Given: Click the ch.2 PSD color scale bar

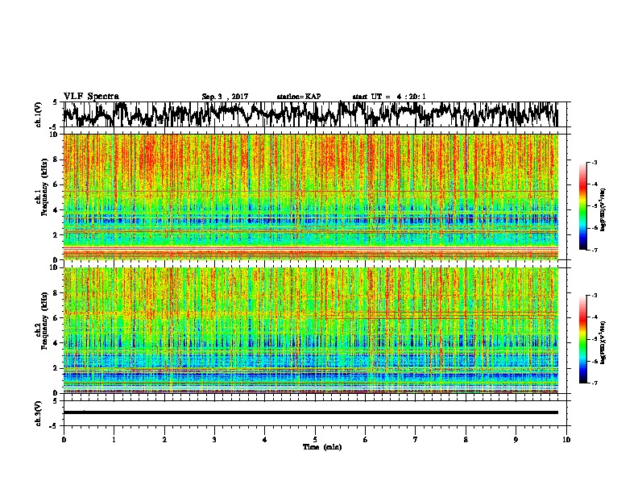Looking at the screenshot, I should pyautogui.click(x=583, y=339).
